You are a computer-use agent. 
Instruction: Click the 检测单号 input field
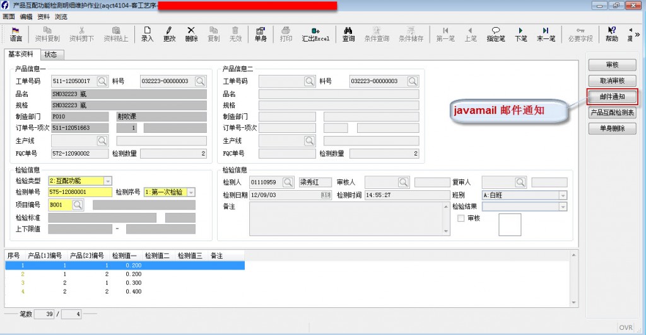[x=80, y=192]
